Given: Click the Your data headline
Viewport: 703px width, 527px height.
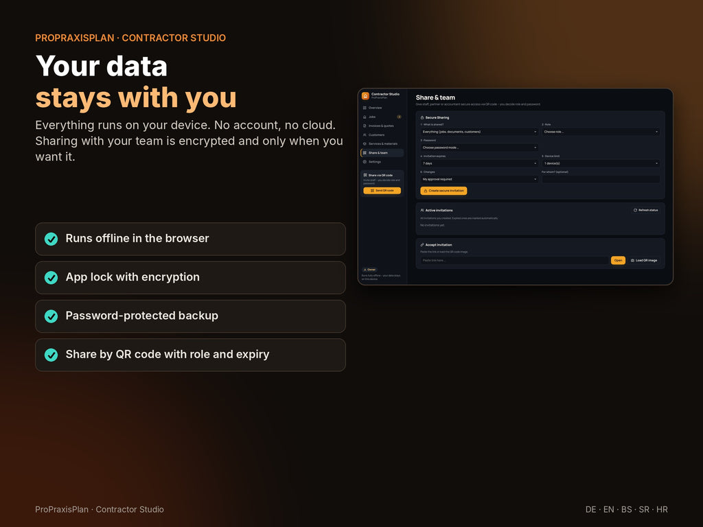Looking at the screenshot, I should click(102, 67).
